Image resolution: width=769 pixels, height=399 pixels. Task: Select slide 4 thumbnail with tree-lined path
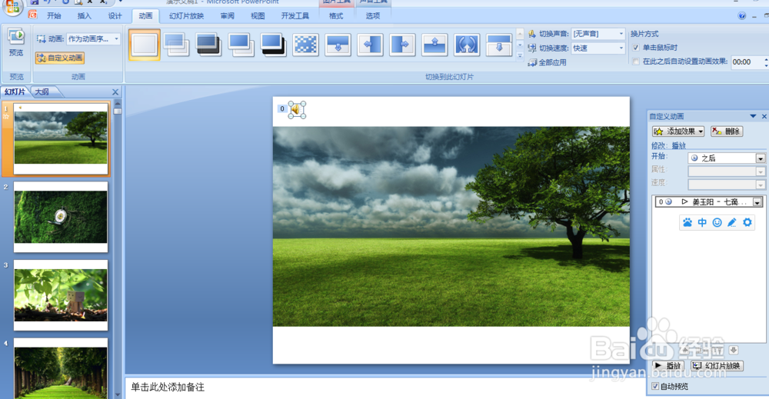[x=60, y=368]
